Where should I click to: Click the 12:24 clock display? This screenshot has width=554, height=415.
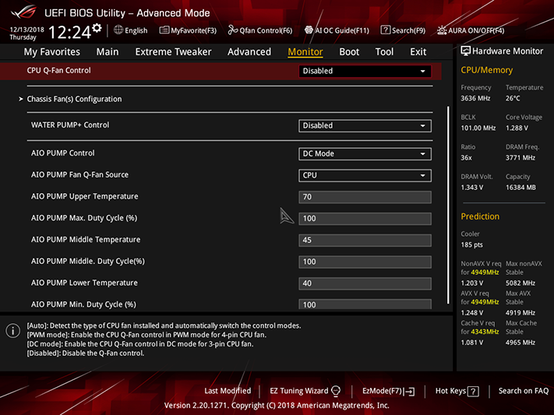69,33
